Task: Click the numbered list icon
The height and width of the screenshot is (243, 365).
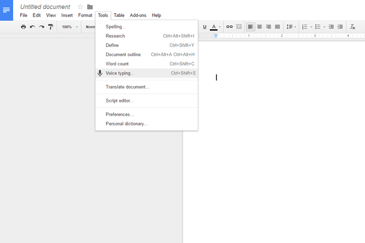Action: [x=305, y=27]
